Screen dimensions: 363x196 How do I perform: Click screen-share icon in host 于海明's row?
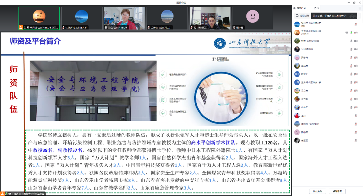pyautogui.click(x=347, y=33)
